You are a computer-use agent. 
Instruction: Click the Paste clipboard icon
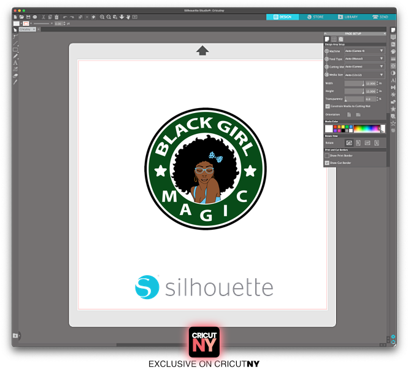(x=56, y=17)
